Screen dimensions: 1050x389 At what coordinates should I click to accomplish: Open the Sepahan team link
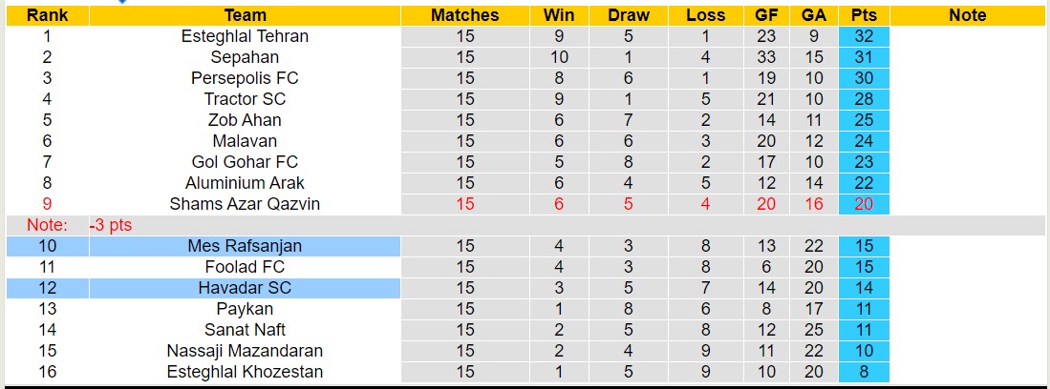(245, 57)
